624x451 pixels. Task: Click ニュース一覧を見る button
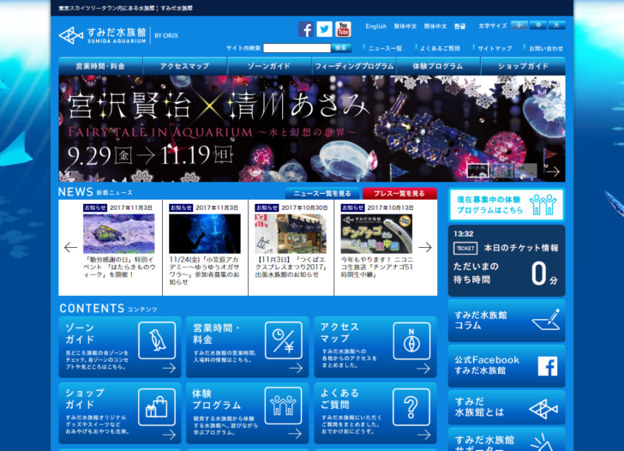click(x=322, y=194)
